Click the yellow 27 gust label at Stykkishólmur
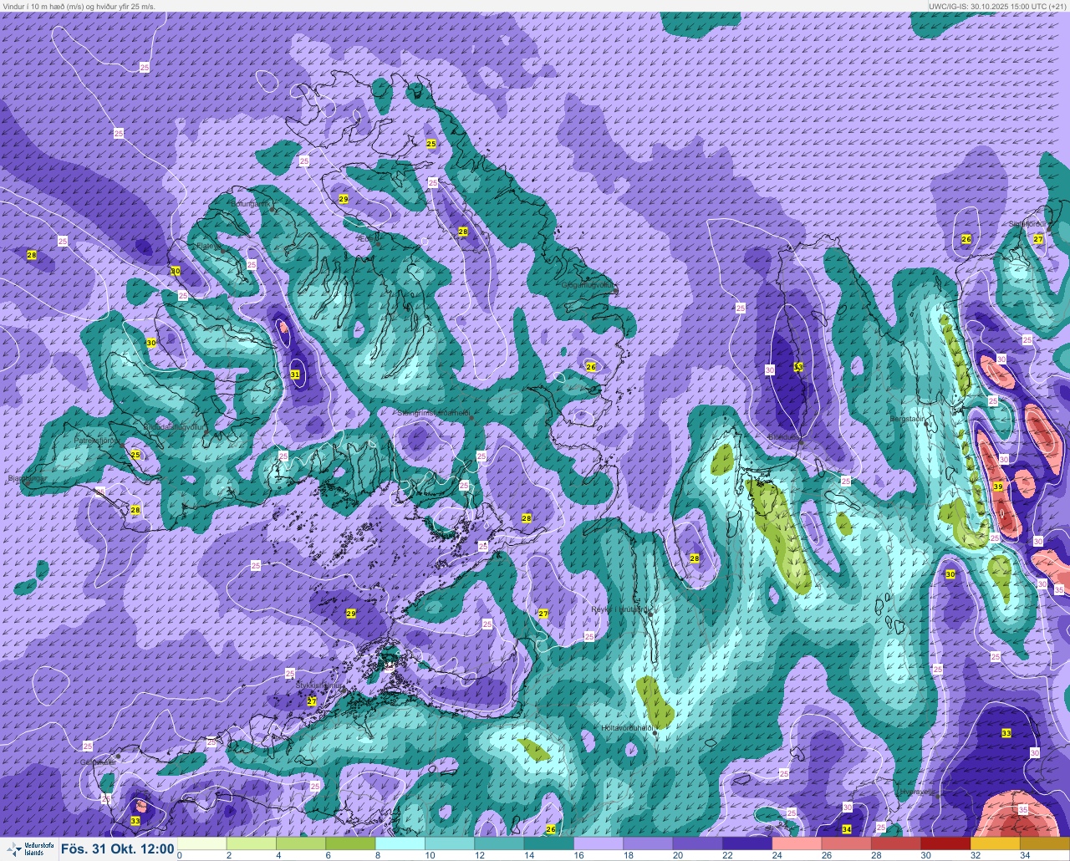This screenshot has width=1070, height=861. (312, 701)
